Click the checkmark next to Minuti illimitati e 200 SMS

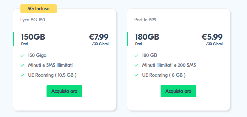point(137,65)
